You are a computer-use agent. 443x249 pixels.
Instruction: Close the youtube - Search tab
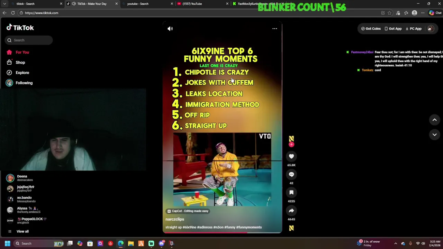tap(172, 4)
